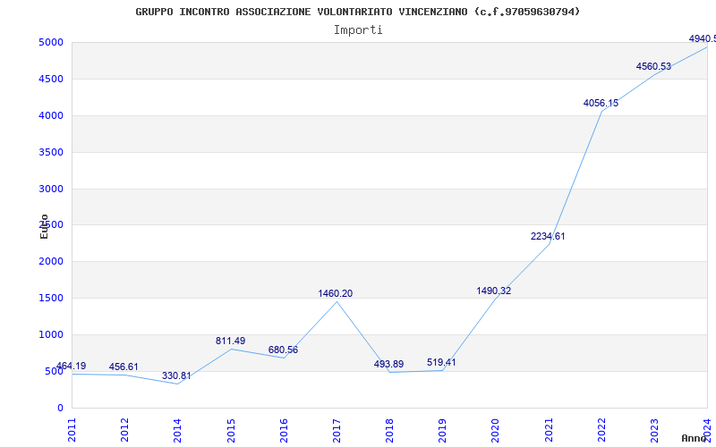Click the 1000 y-axis tick label
Image resolution: width=716 pixels, height=447 pixels.
51,334
